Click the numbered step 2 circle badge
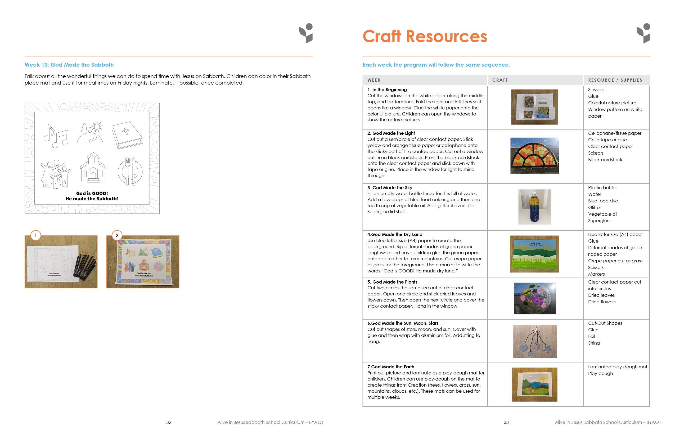The height and width of the screenshot is (436, 675). click(x=117, y=235)
